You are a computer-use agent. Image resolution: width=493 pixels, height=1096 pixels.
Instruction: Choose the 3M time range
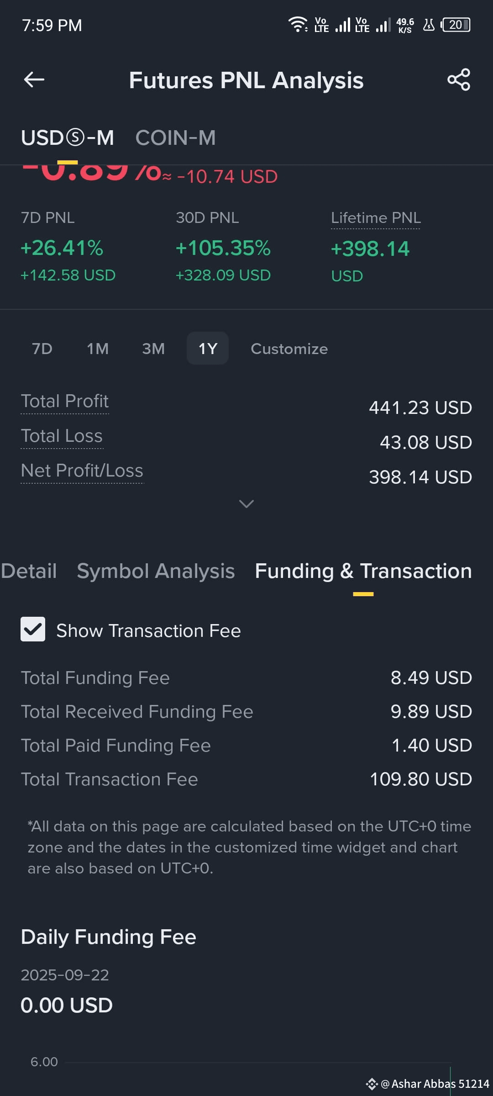(x=153, y=349)
